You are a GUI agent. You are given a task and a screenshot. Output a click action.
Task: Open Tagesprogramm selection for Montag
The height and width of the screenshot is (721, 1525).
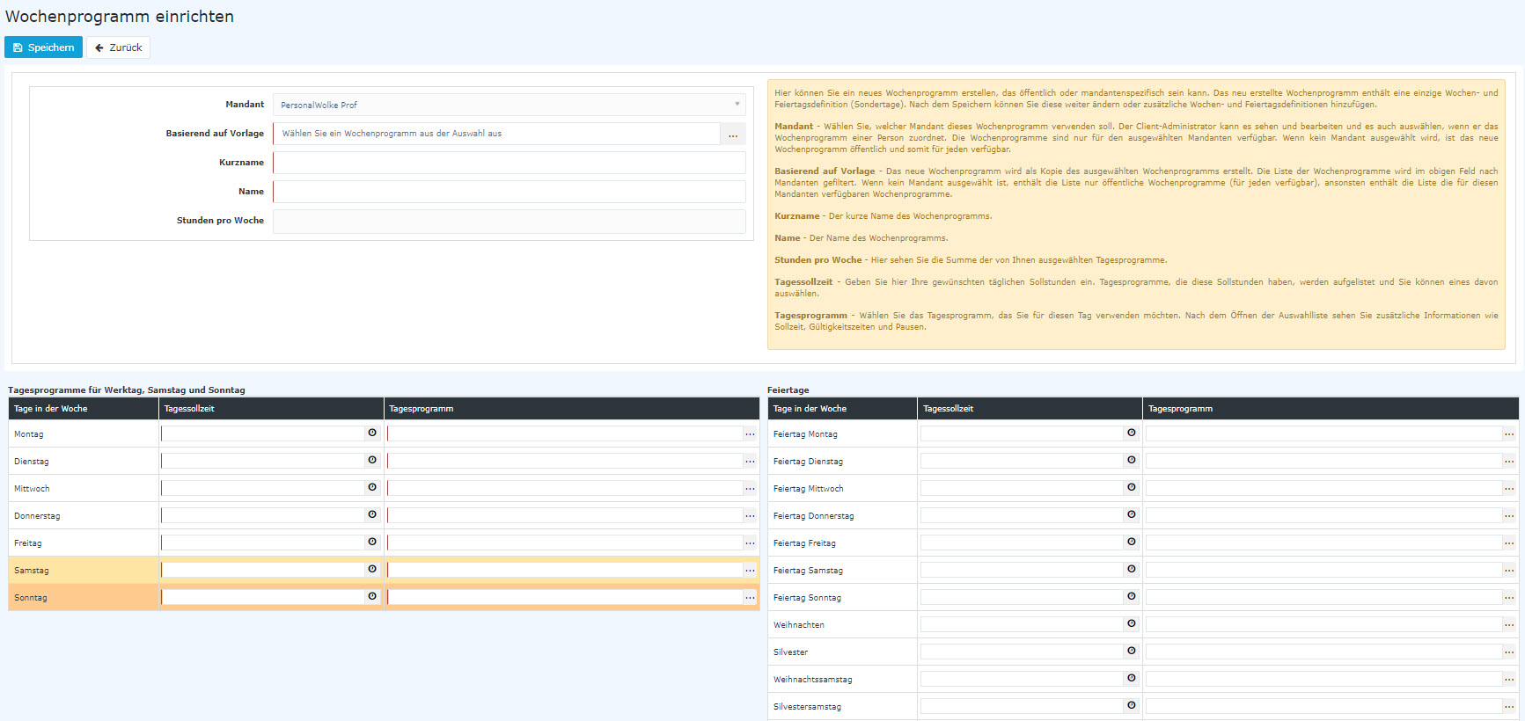(750, 433)
